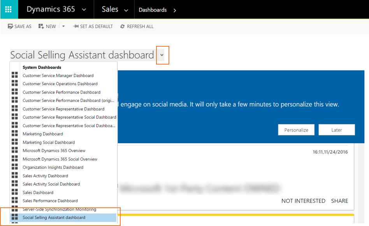Select Marketing Dashboard from list

(43, 134)
